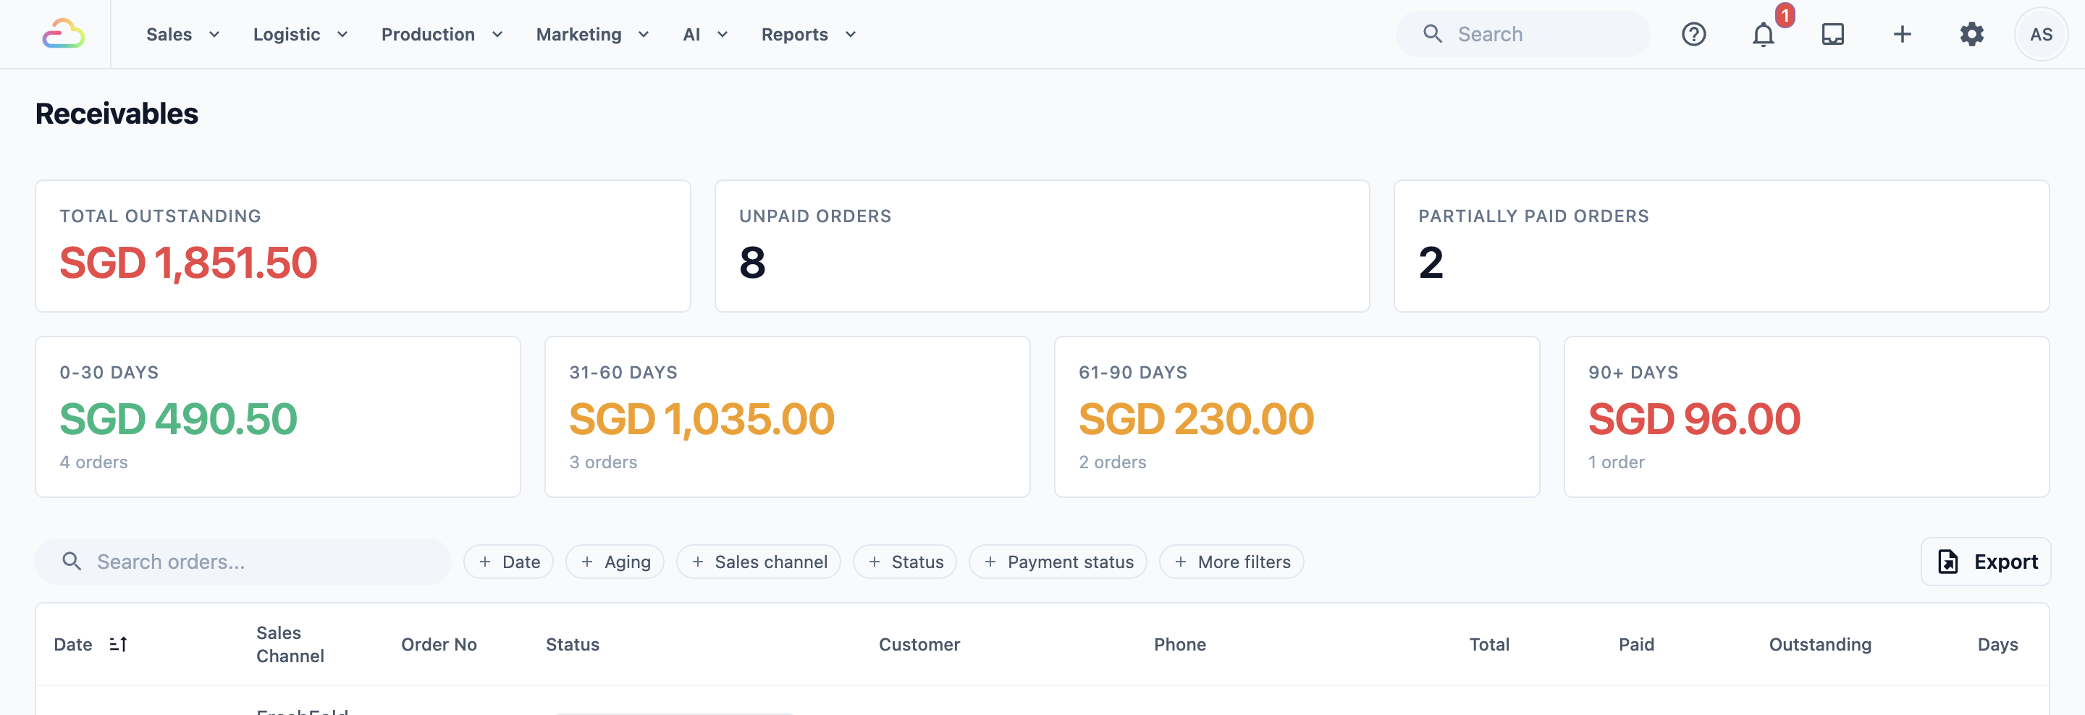Click the Phone column header
This screenshot has width=2085, height=715.
pos(1179,644)
